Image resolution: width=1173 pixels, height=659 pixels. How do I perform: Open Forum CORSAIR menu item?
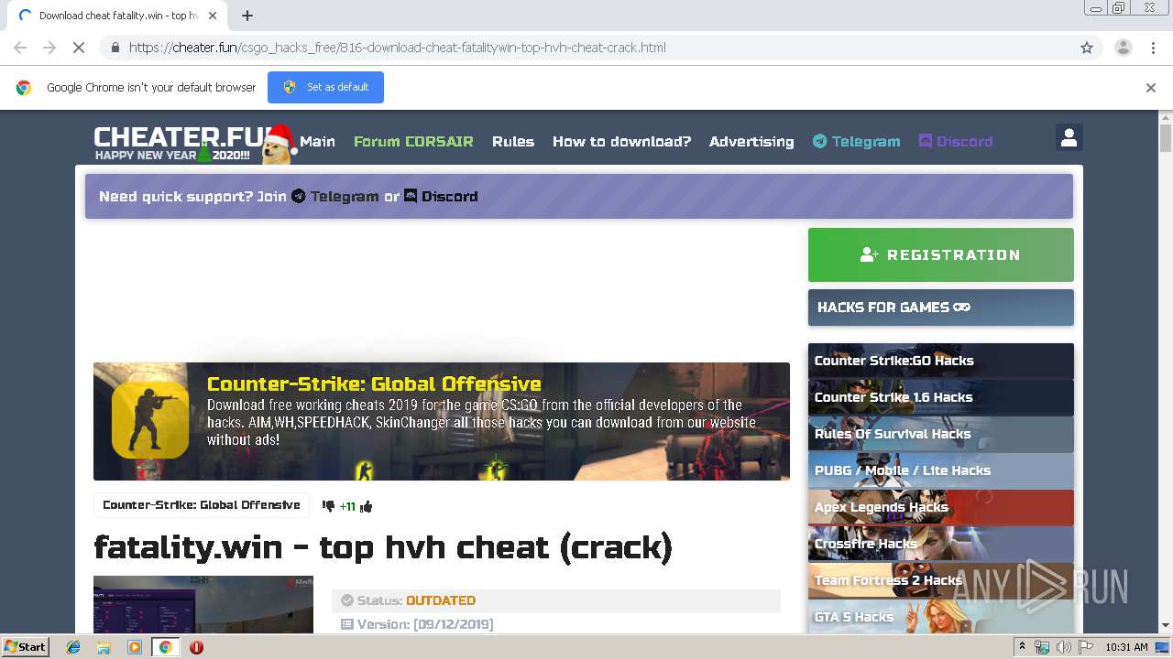click(413, 141)
